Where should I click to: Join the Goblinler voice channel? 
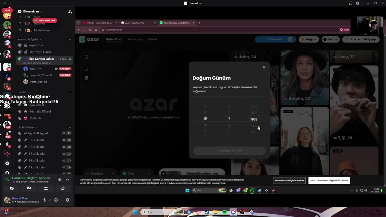pyautogui.click(x=44, y=118)
